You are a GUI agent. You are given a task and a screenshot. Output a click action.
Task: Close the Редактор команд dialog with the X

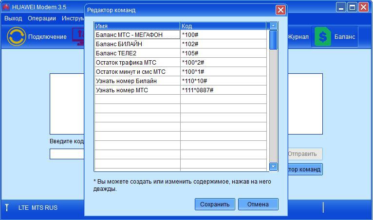(280, 10)
